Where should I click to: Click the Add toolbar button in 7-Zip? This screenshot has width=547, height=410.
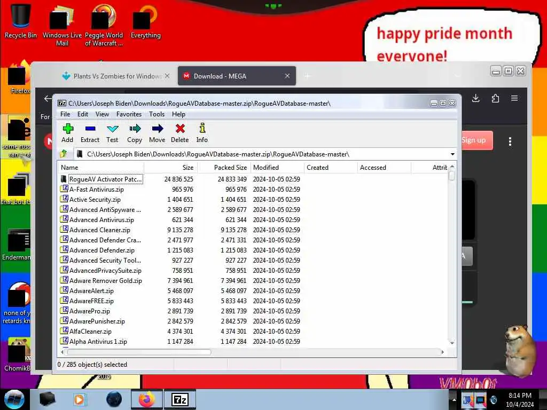click(x=67, y=133)
